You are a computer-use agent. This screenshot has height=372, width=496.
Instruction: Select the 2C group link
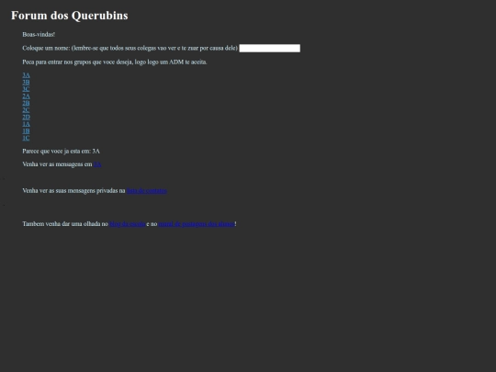[26, 110]
